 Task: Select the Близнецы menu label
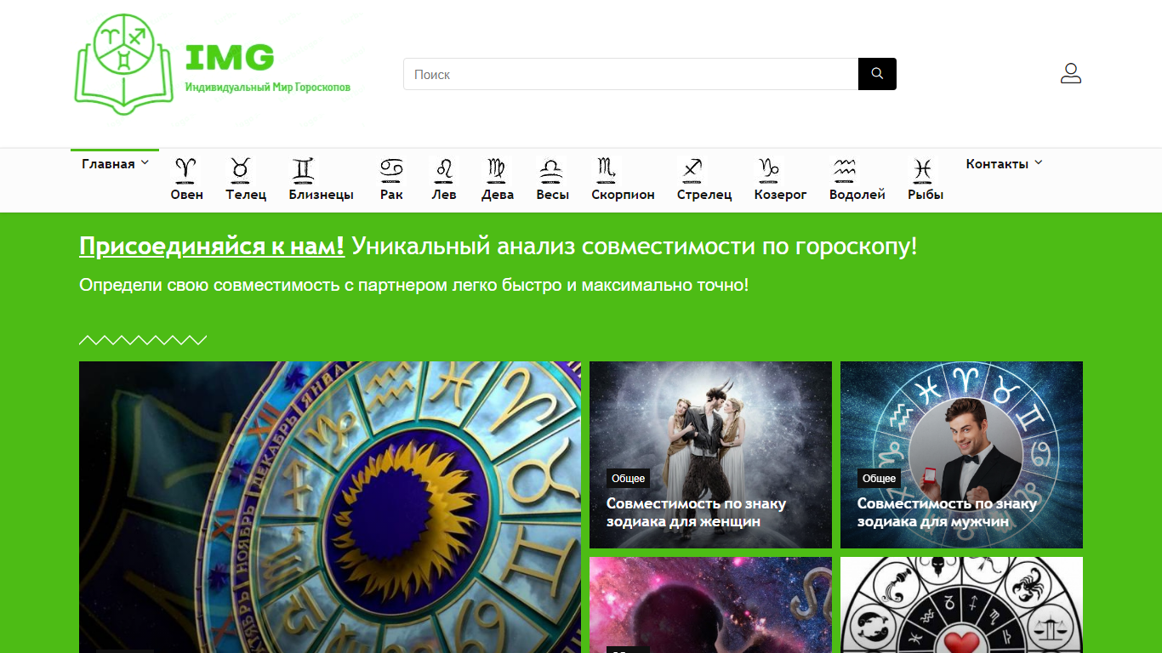click(x=321, y=195)
